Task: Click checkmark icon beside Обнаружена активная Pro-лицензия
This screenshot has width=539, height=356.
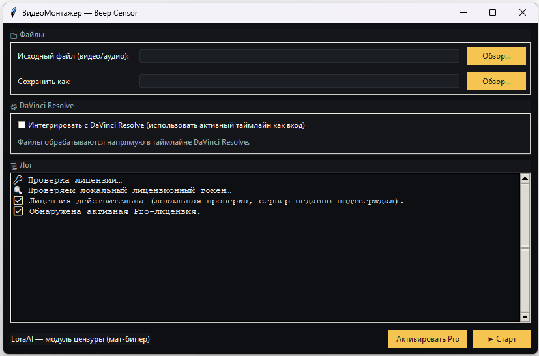Action: 18,211
